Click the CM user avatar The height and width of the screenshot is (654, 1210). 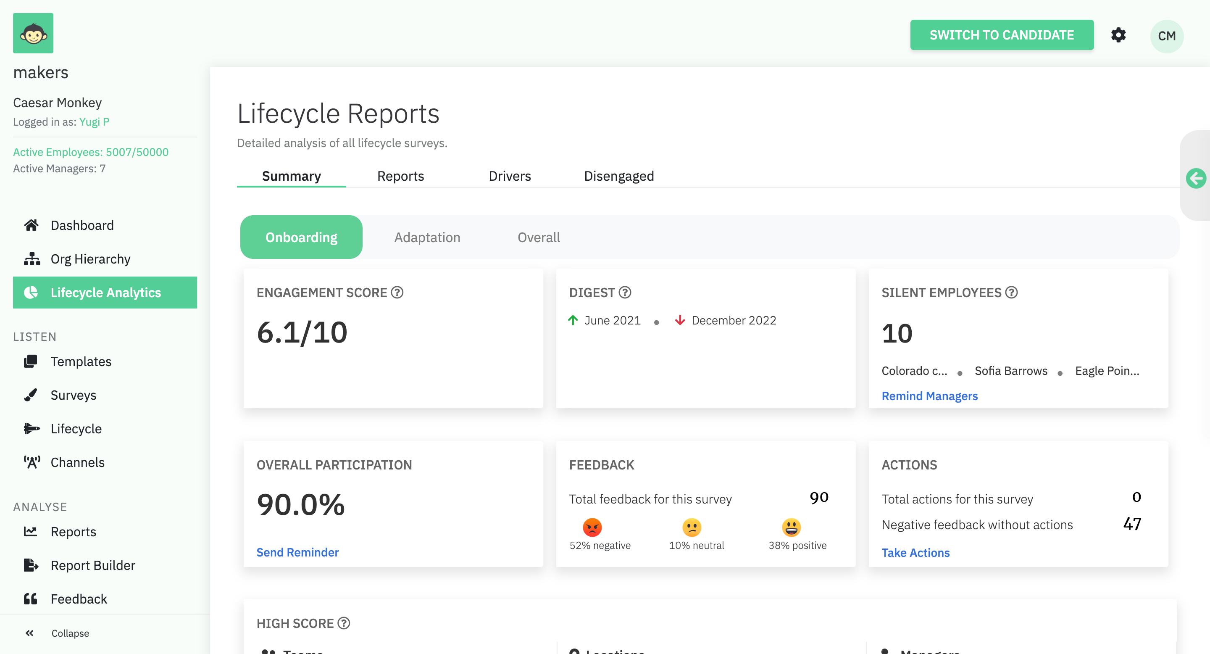click(1166, 36)
